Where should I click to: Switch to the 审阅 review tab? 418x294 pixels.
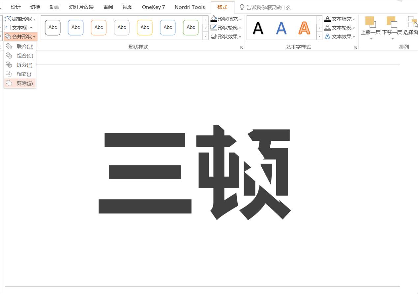tap(108, 7)
